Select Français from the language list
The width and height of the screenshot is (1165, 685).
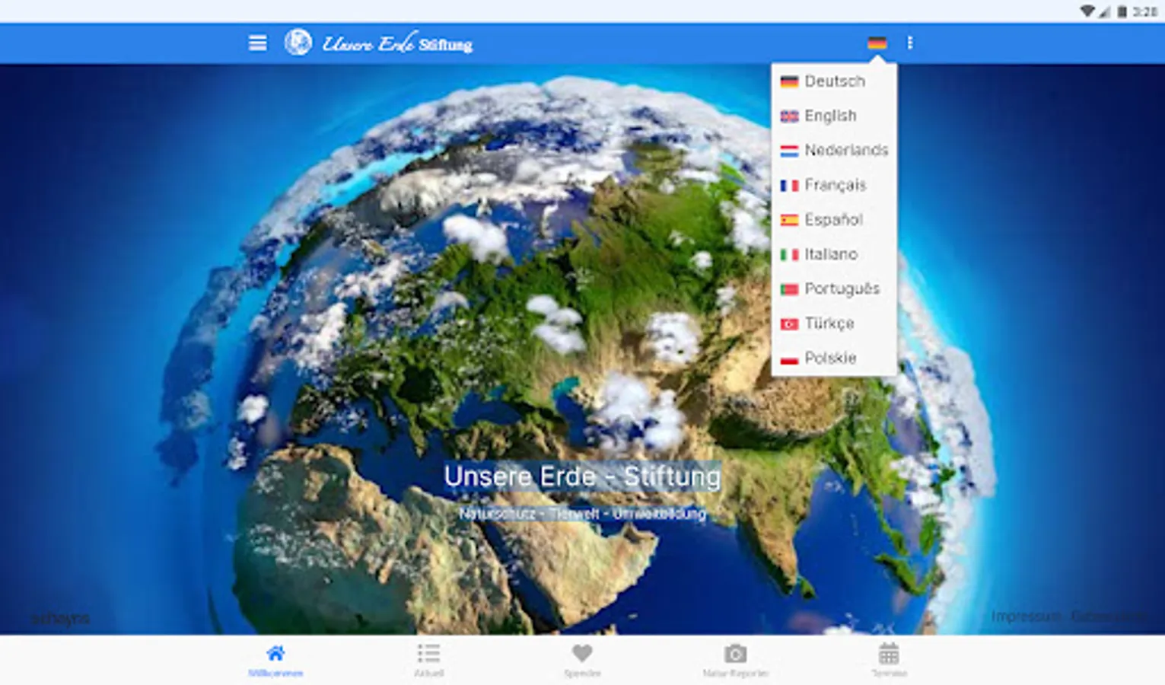834,185
